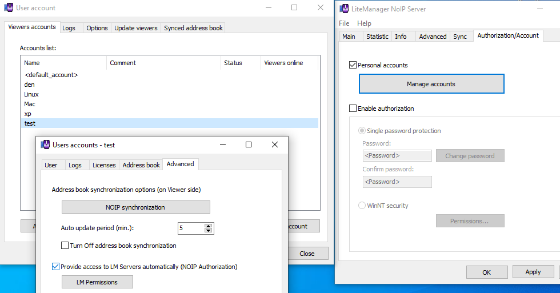Select the Advanced tab in test account dialog
Image resolution: width=560 pixels, height=293 pixels.
coord(181,164)
